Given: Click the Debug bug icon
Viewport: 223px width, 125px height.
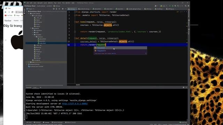Looking at the screenshot, I should [172, 6].
